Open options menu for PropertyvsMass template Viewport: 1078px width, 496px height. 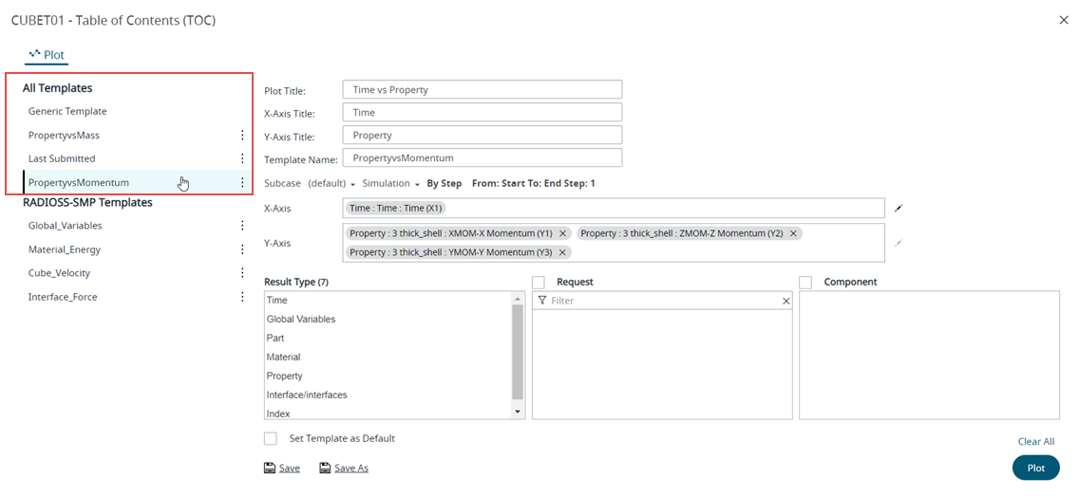pos(242,136)
